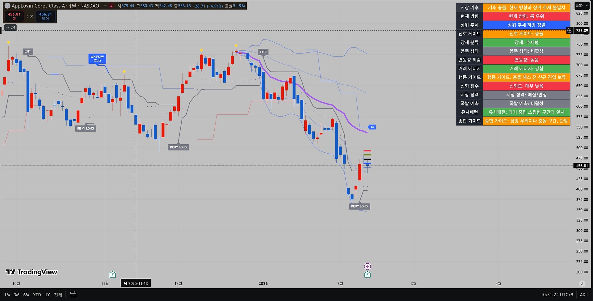The width and height of the screenshot is (593, 301).
Task: Set time range to 1Y
Action: pyautogui.click(x=48, y=295)
